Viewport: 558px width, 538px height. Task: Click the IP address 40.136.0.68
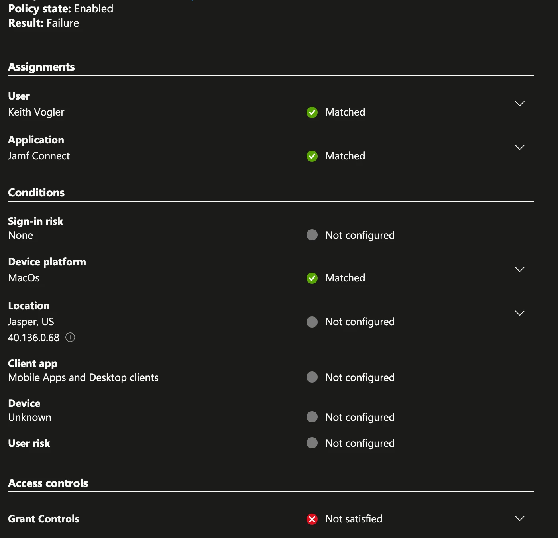pos(34,338)
